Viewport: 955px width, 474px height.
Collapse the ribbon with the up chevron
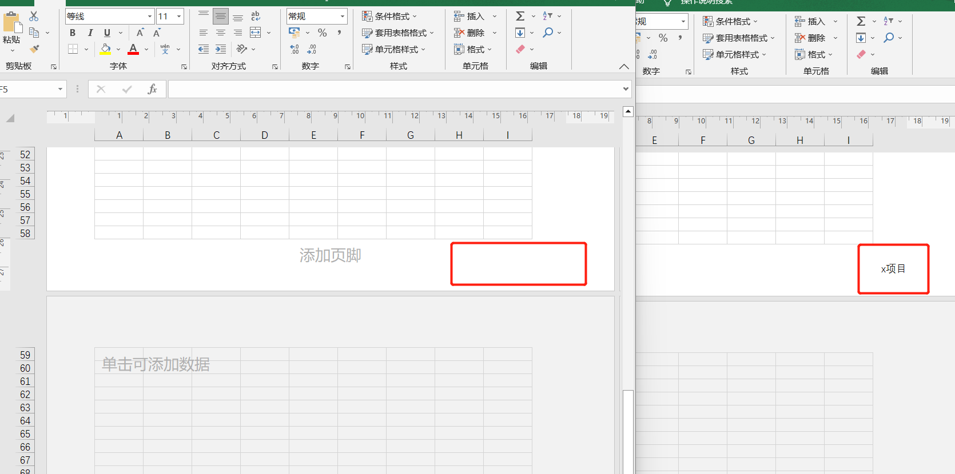coord(624,67)
